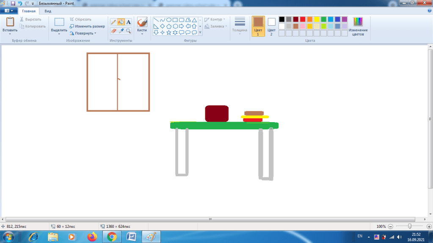Click the Save icon in quick access toolbar
Image resolution: width=433 pixels, height=243 pixels.
pyautogui.click(x=13, y=3)
